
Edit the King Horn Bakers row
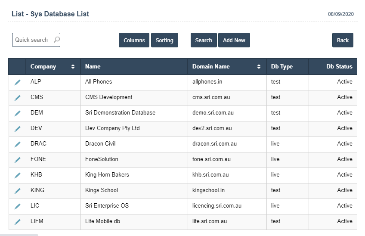[17, 175]
